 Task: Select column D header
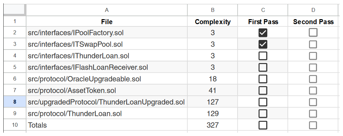(313, 10)
